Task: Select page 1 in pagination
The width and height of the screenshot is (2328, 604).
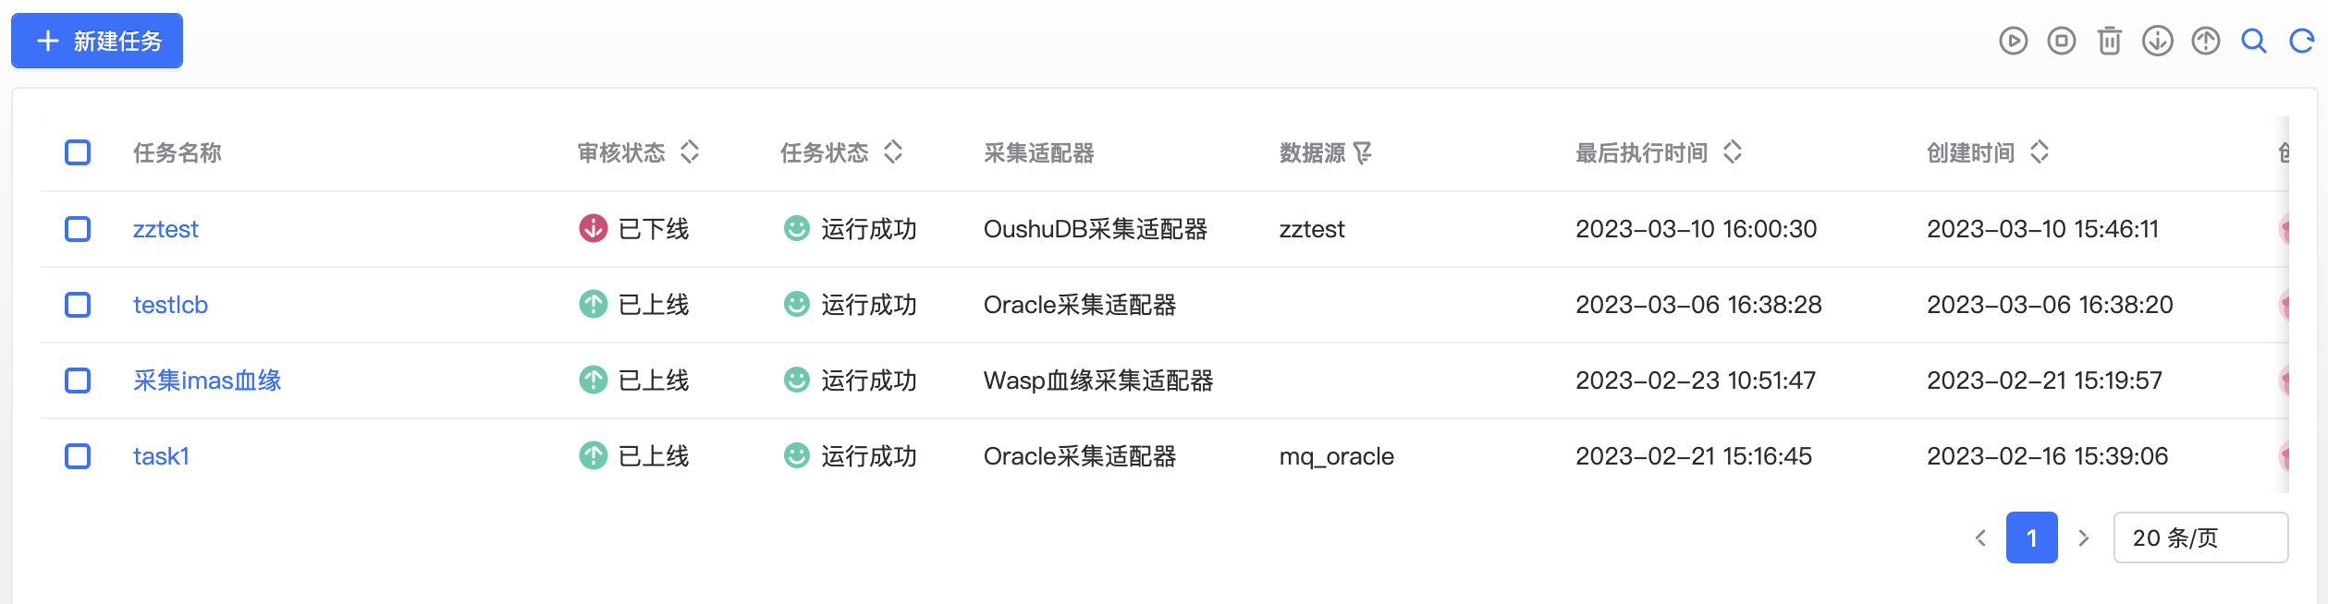Action: (2031, 538)
